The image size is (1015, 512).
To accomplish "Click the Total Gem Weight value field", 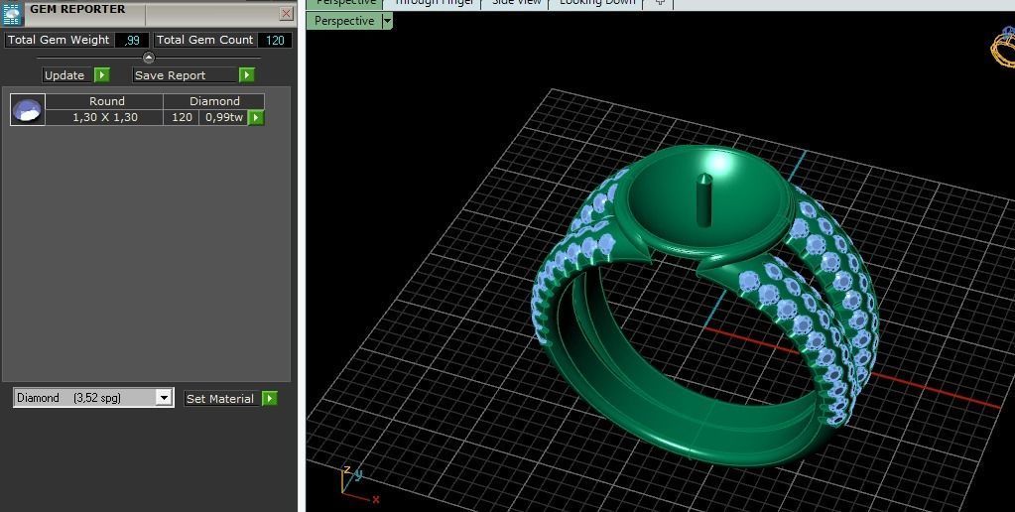I will coord(132,40).
